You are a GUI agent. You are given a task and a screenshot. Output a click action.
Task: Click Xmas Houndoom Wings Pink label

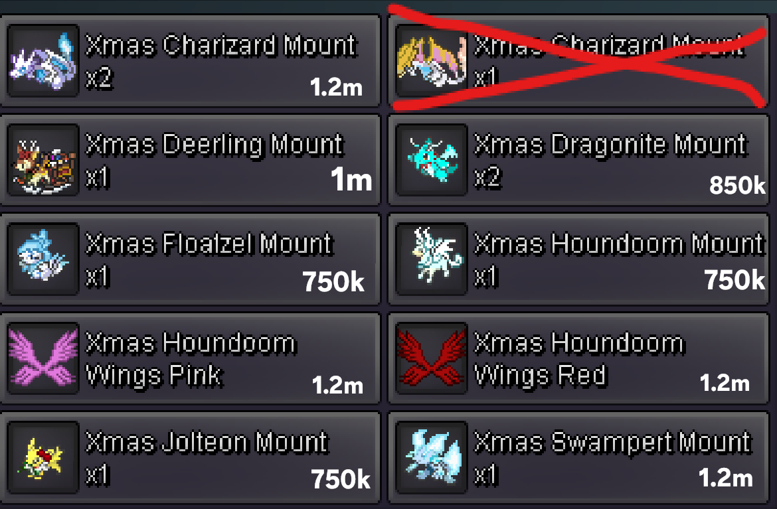[191, 359]
